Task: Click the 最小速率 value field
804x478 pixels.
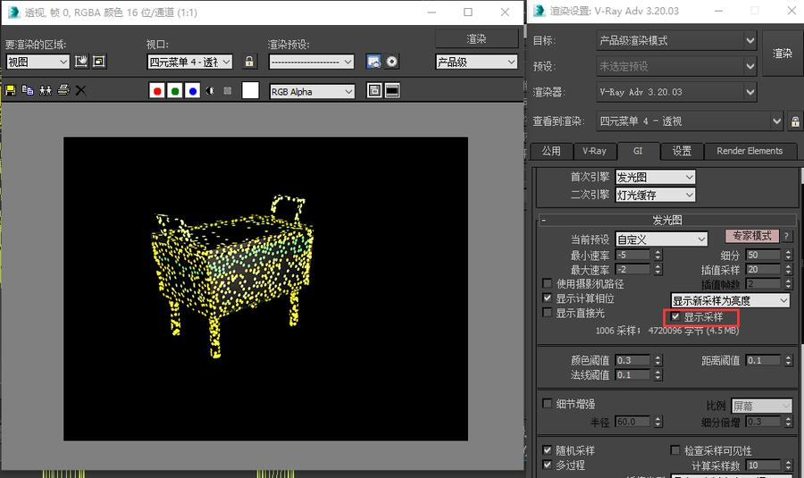Action: [632, 255]
